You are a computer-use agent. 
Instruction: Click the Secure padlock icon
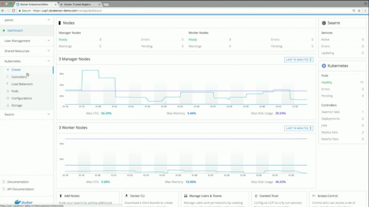click(20, 10)
